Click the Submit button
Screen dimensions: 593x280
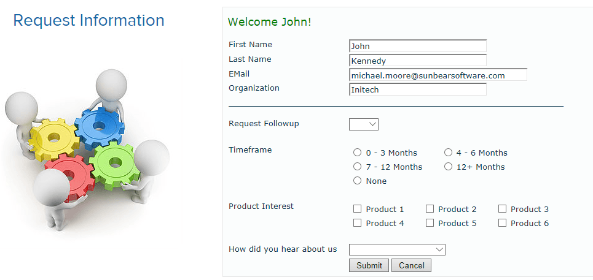pos(369,265)
